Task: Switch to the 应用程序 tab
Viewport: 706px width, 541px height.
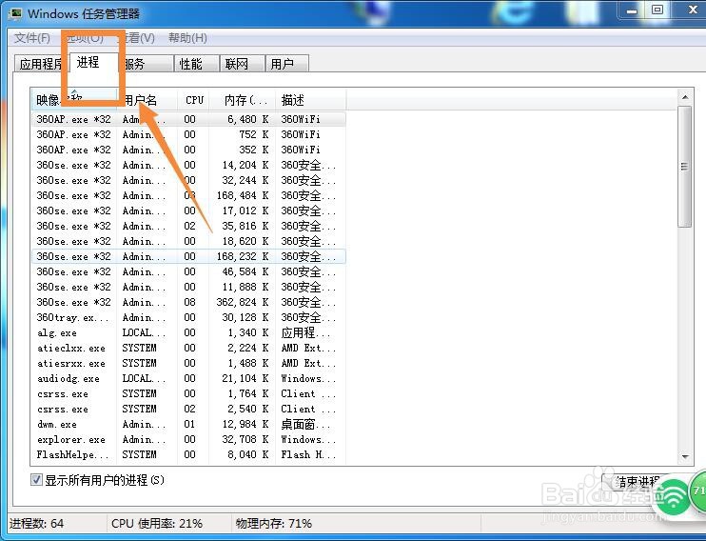Action: 42,64
